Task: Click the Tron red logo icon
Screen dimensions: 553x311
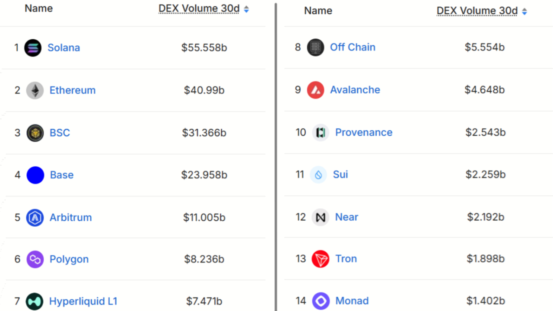Action: pos(321,259)
